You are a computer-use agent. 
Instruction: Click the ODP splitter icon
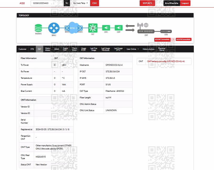point(119,28)
